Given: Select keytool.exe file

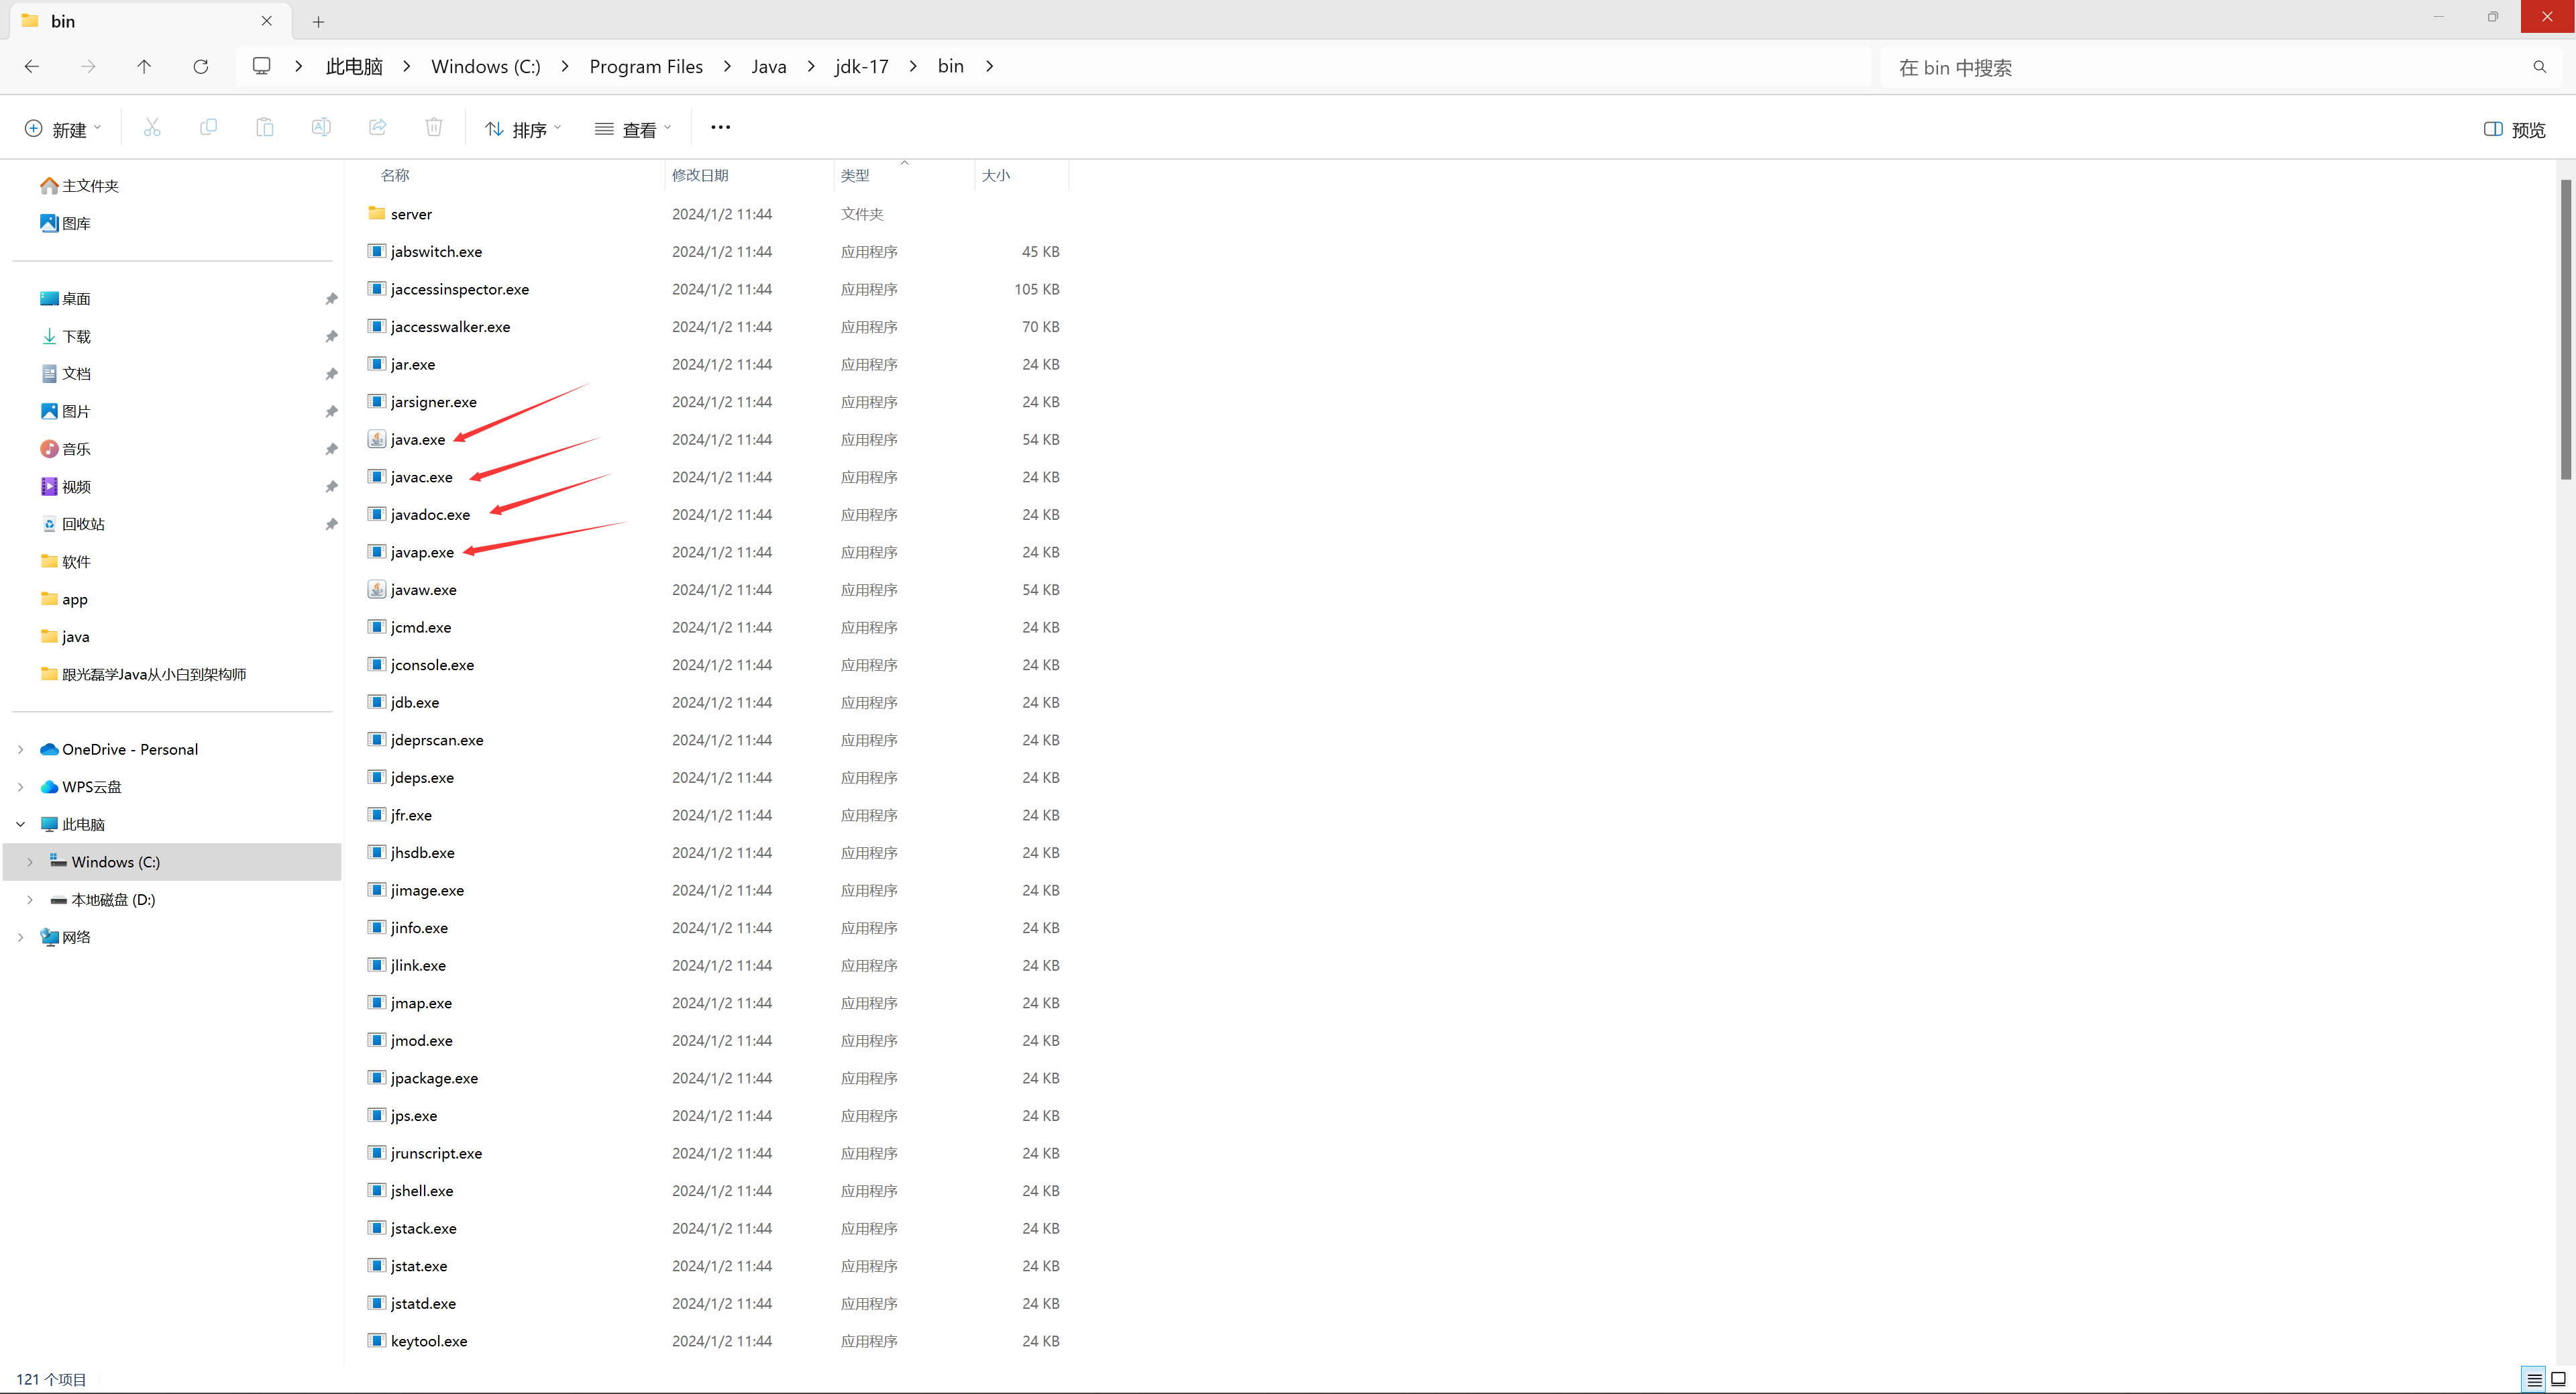Looking at the screenshot, I should (429, 1341).
